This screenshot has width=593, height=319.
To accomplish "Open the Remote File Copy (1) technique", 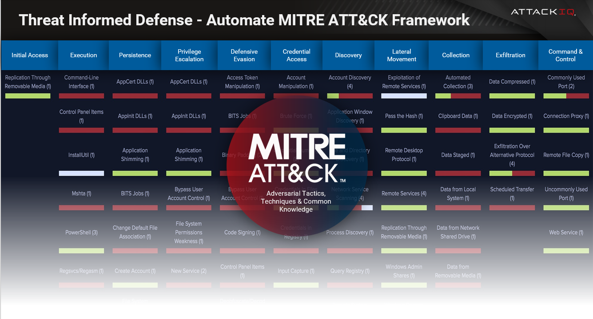I will [566, 155].
